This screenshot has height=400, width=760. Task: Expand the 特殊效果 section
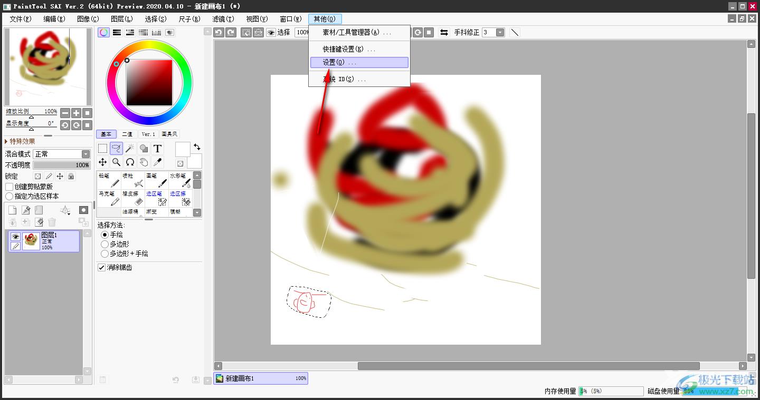point(20,141)
